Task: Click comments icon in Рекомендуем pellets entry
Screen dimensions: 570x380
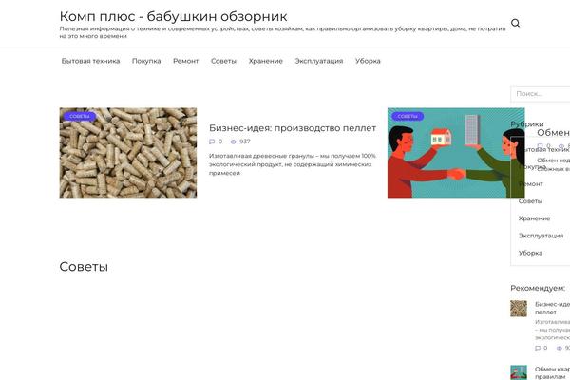Action: [x=538, y=348]
